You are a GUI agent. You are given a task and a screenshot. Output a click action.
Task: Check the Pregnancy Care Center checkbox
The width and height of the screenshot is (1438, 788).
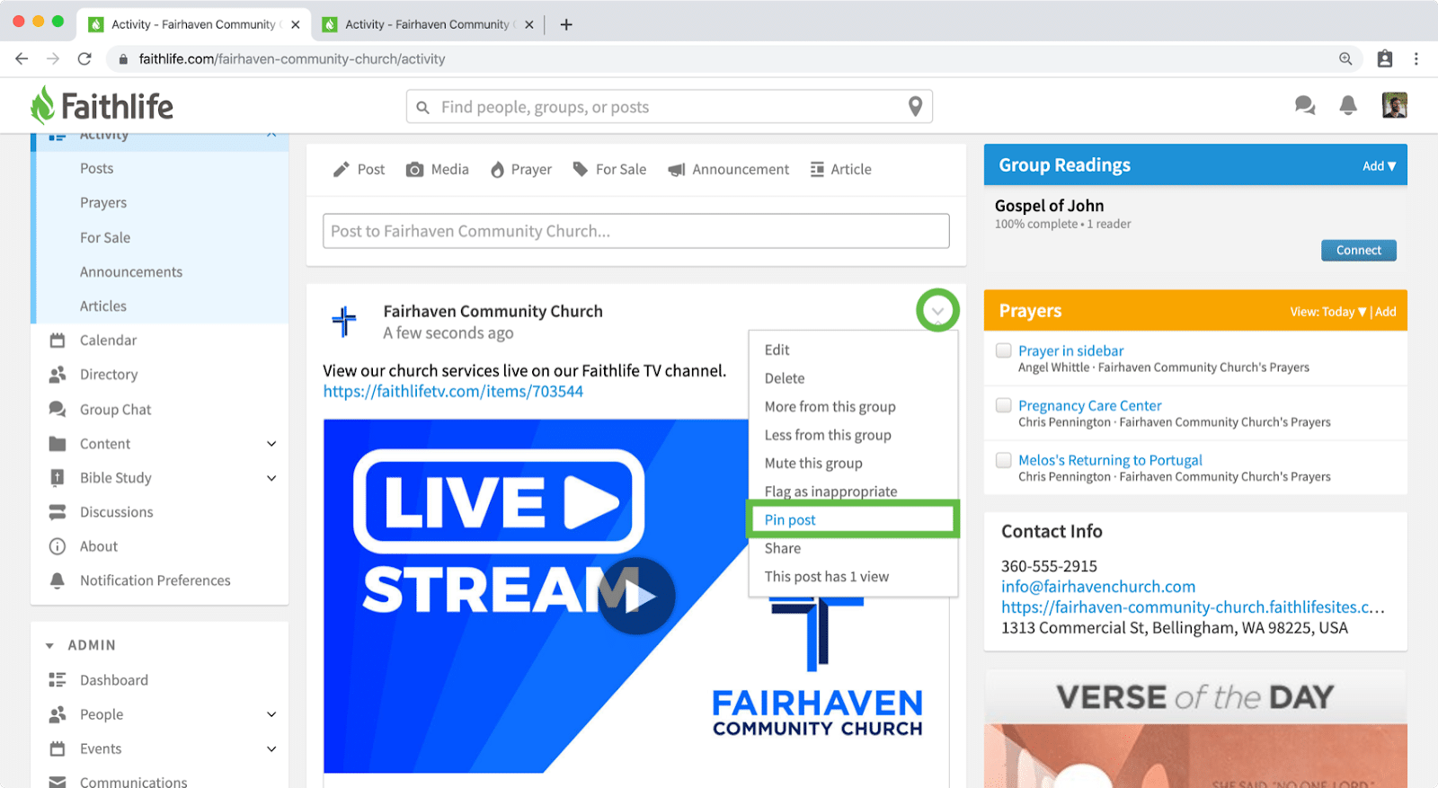(1004, 405)
